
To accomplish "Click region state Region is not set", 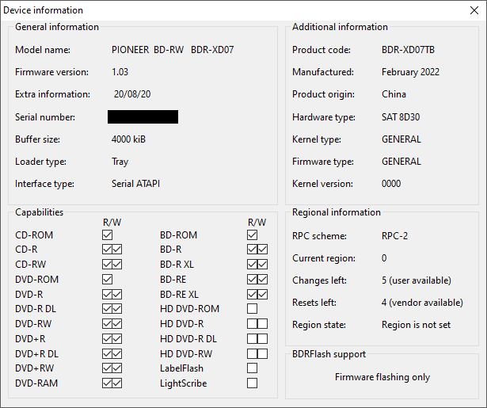I will coord(417,325).
